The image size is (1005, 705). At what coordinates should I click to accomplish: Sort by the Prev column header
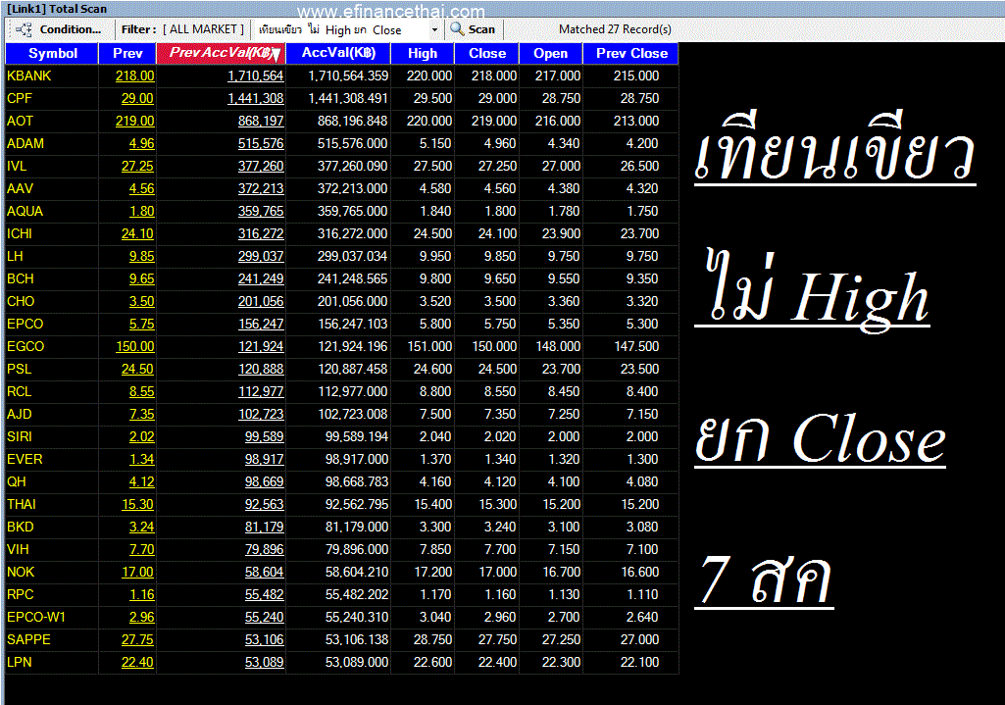point(127,53)
